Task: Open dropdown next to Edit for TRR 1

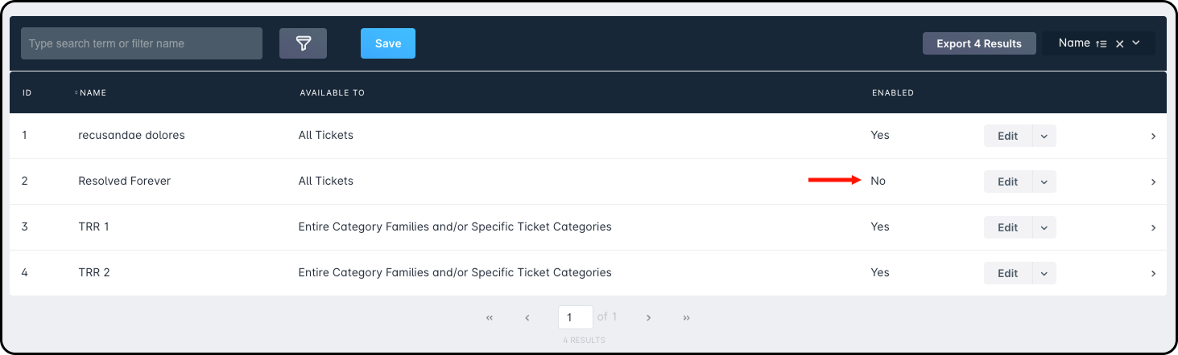Action: [x=1044, y=228]
